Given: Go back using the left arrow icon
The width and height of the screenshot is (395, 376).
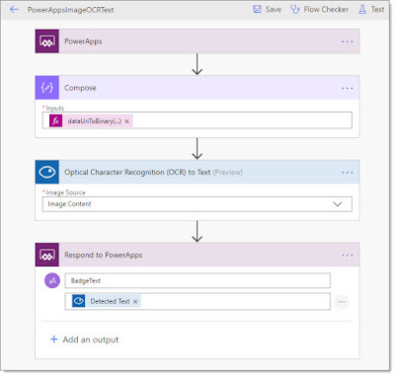Looking at the screenshot, I should pyautogui.click(x=14, y=10).
